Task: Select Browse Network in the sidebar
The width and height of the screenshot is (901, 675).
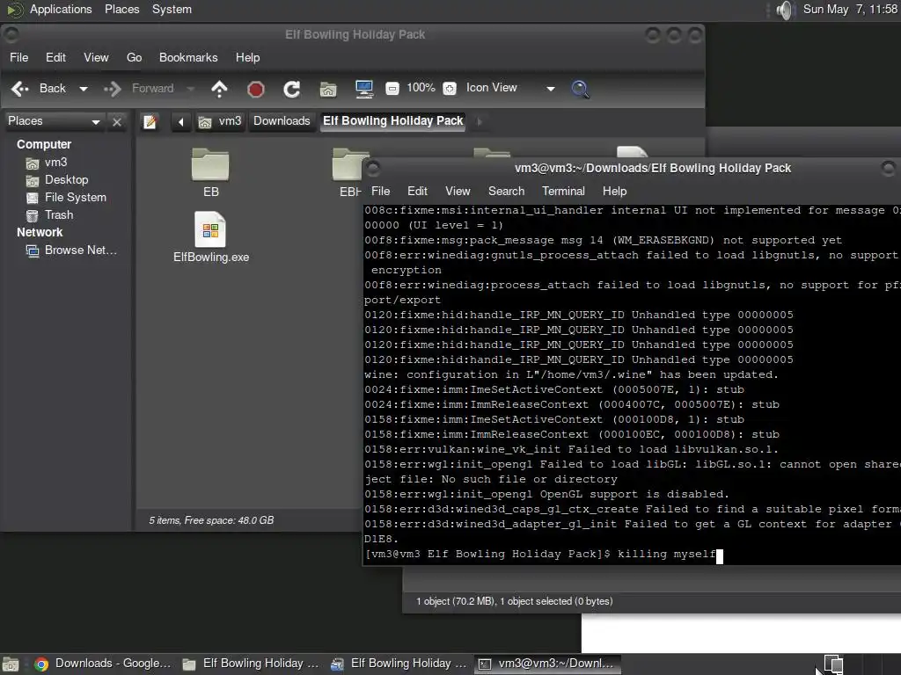Action: pos(80,250)
